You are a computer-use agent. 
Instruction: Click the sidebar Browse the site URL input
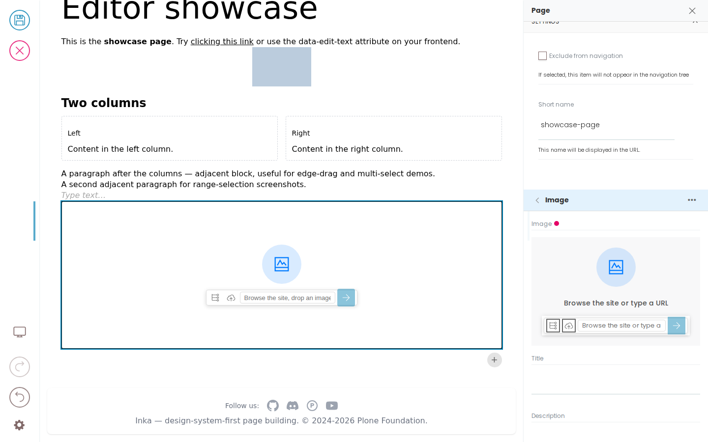[x=621, y=326]
